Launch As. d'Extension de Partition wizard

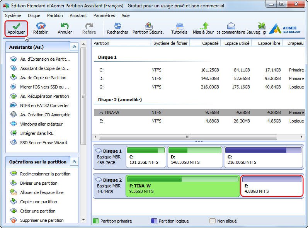(40, 59)
